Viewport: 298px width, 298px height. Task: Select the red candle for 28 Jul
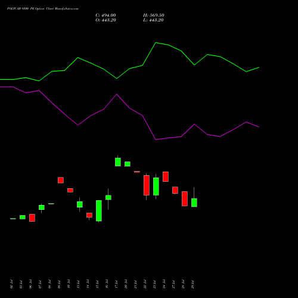pos(185,198)
